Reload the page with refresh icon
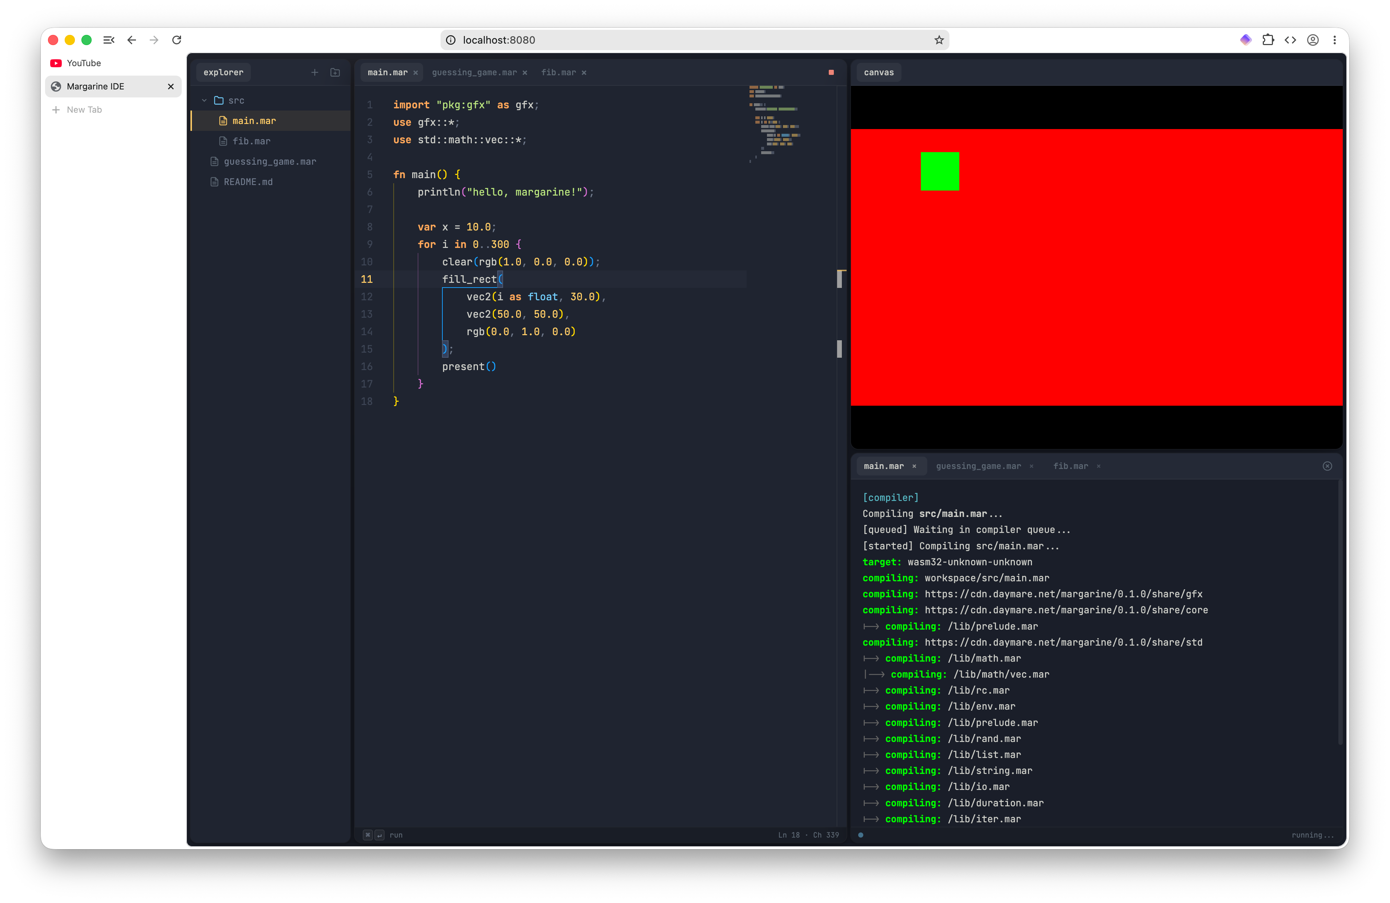The width and height of the screenshot is (1390, 903). [x=177, y=40]
